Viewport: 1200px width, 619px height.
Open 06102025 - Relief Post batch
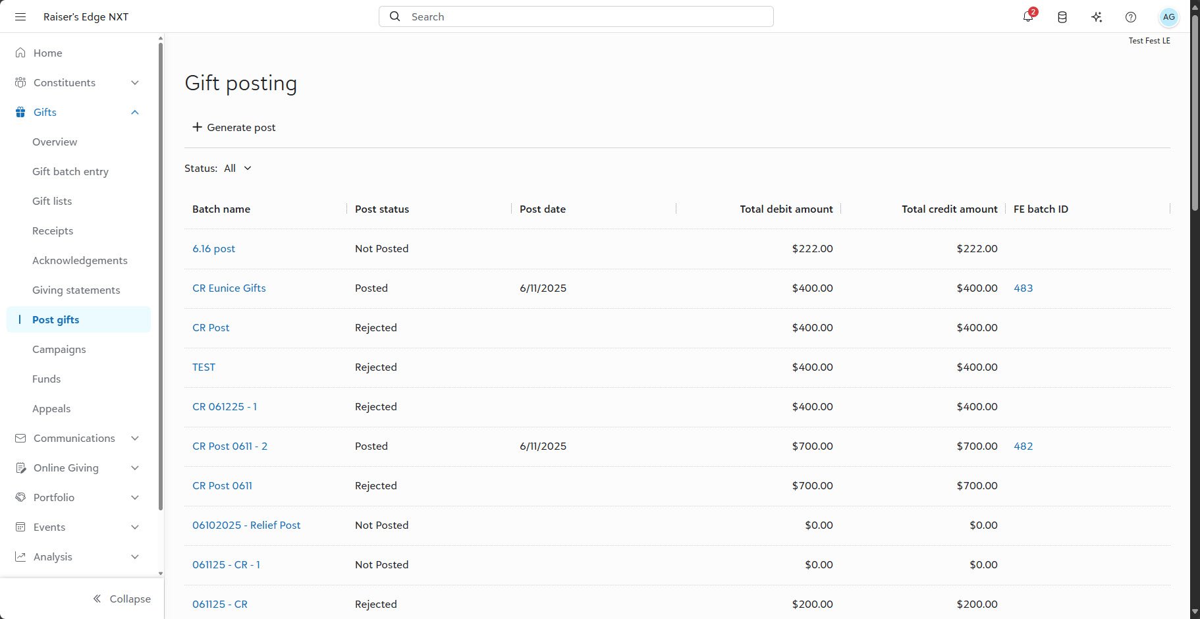point(246,525)
